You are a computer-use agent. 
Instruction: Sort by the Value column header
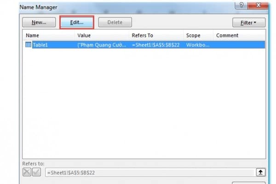pos(84,35)
